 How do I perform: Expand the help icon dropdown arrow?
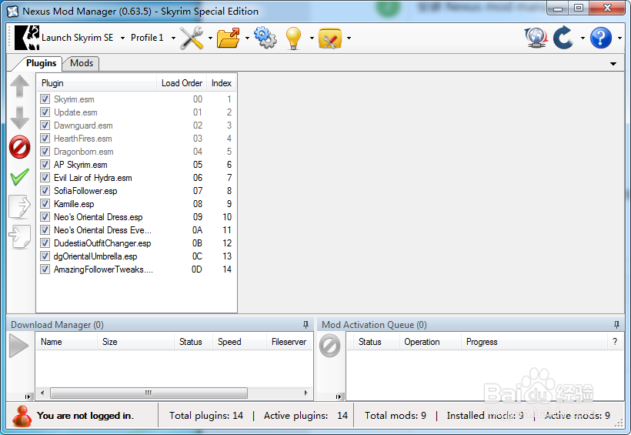(619, 38)
